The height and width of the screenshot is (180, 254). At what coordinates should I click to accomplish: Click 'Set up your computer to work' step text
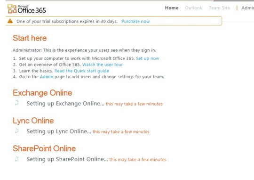coord(77,58)
